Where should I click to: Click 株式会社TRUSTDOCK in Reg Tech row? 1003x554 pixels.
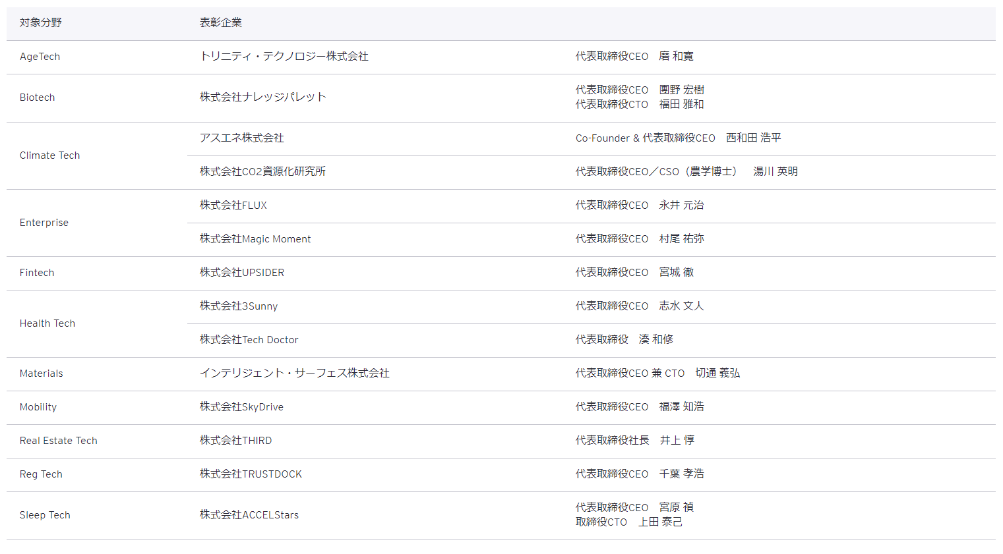click(x=251, y=474)
